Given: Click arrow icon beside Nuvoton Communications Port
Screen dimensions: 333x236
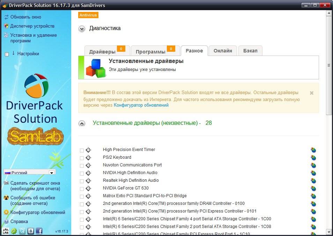Looking at the screenshot, I should click(88, 165).
